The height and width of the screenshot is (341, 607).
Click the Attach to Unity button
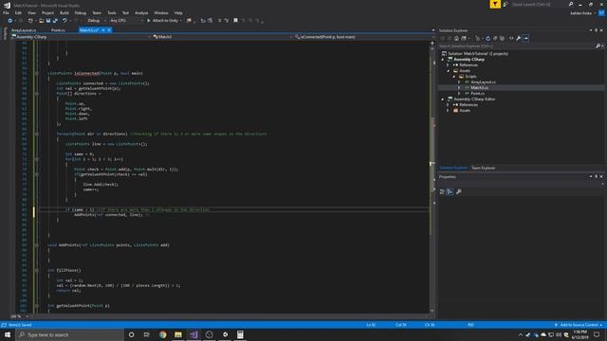click(x=163, y=21)
